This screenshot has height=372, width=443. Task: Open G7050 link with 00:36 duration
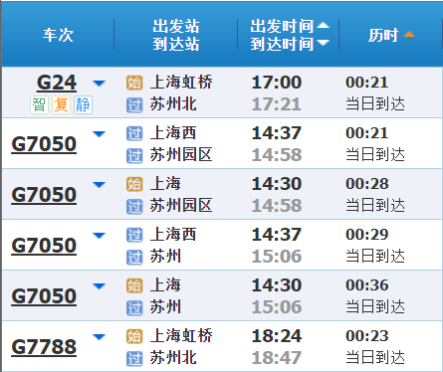coord(44,296)
